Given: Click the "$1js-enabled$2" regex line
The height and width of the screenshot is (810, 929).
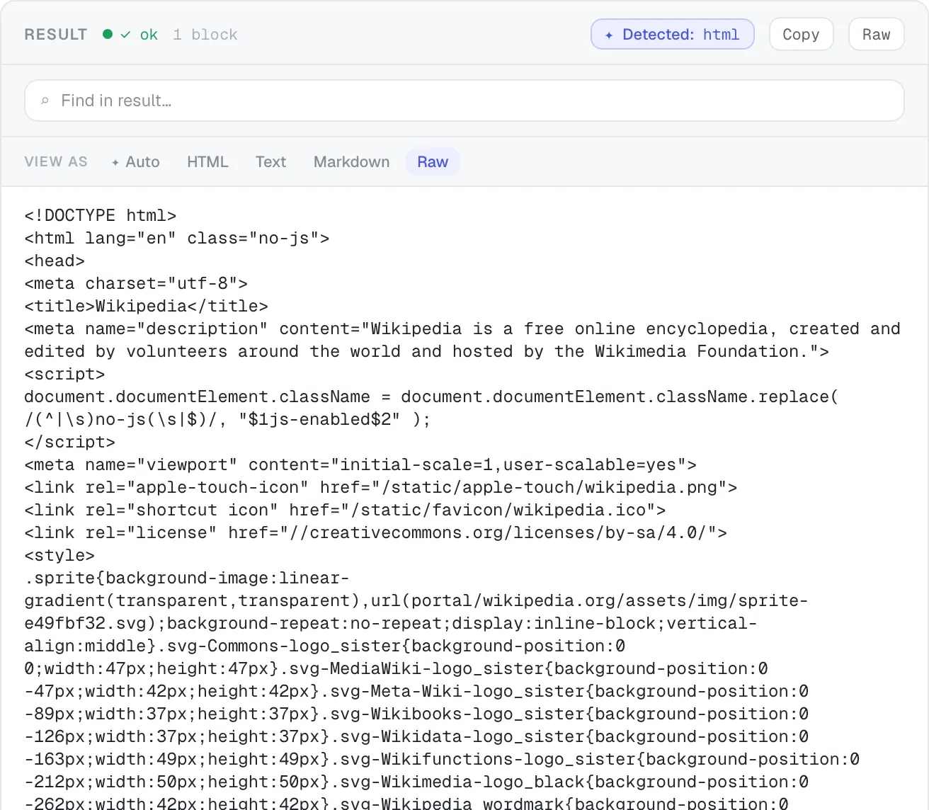Looking at the screenshot, I should pos(227,419).
